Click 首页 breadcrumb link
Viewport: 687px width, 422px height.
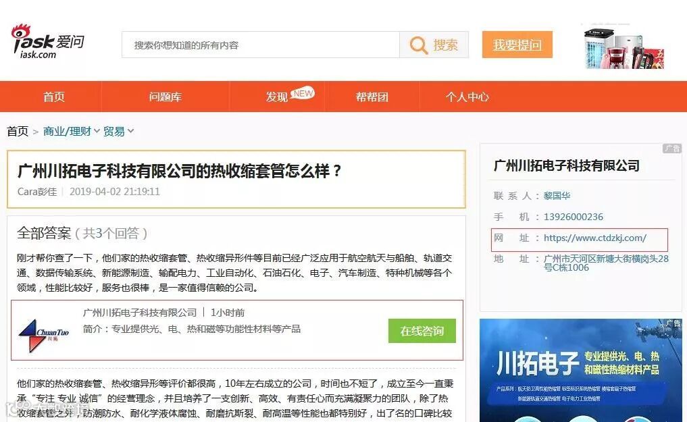18,132
